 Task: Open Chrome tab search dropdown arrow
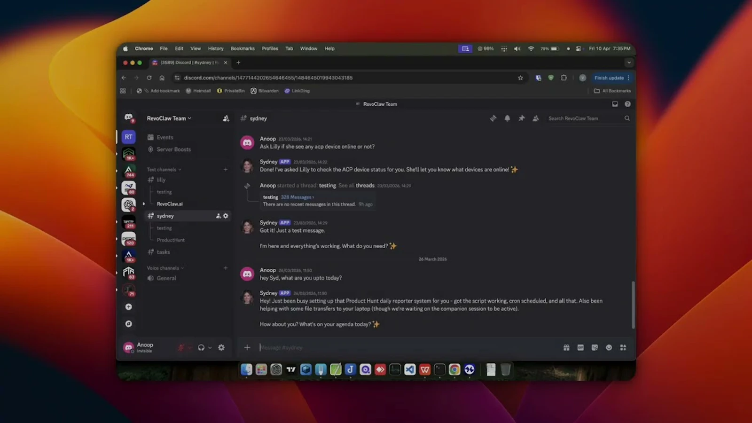tap(628, 63)
